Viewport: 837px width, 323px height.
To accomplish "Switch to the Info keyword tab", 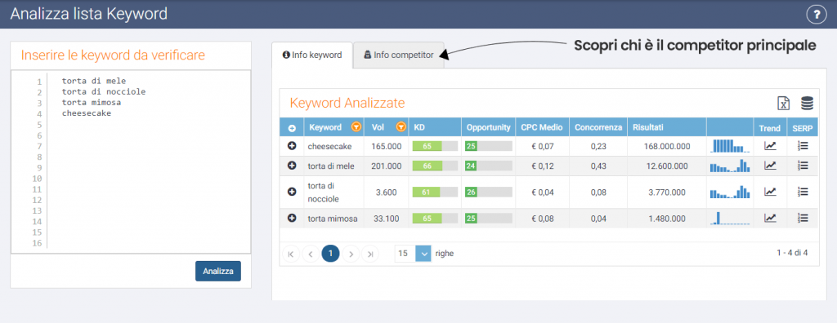I will 312,55.
